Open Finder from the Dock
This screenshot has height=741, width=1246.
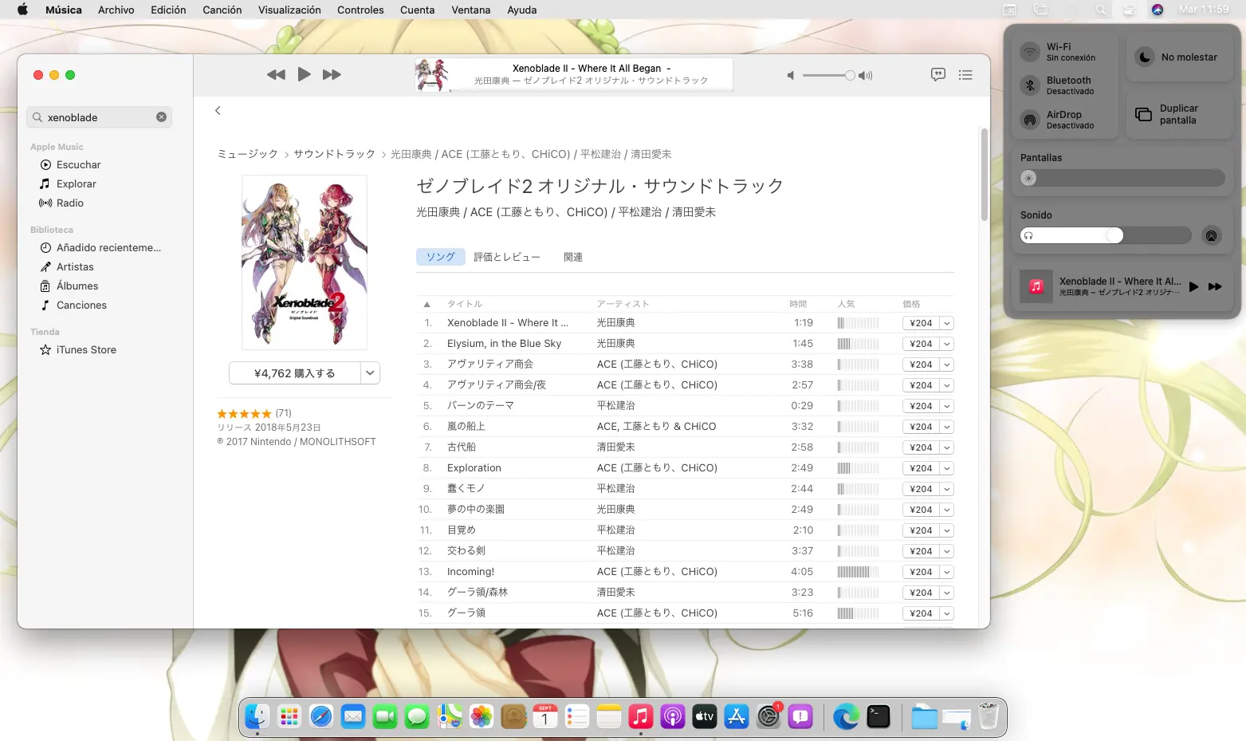click(257, 716)
